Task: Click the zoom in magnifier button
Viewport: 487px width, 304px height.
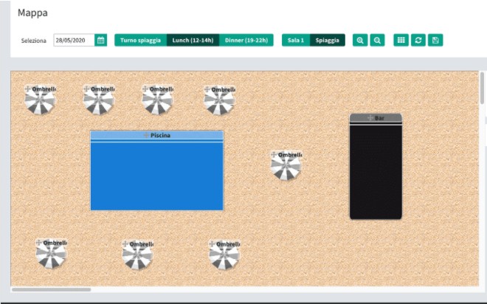Action: tap(360, 41)
